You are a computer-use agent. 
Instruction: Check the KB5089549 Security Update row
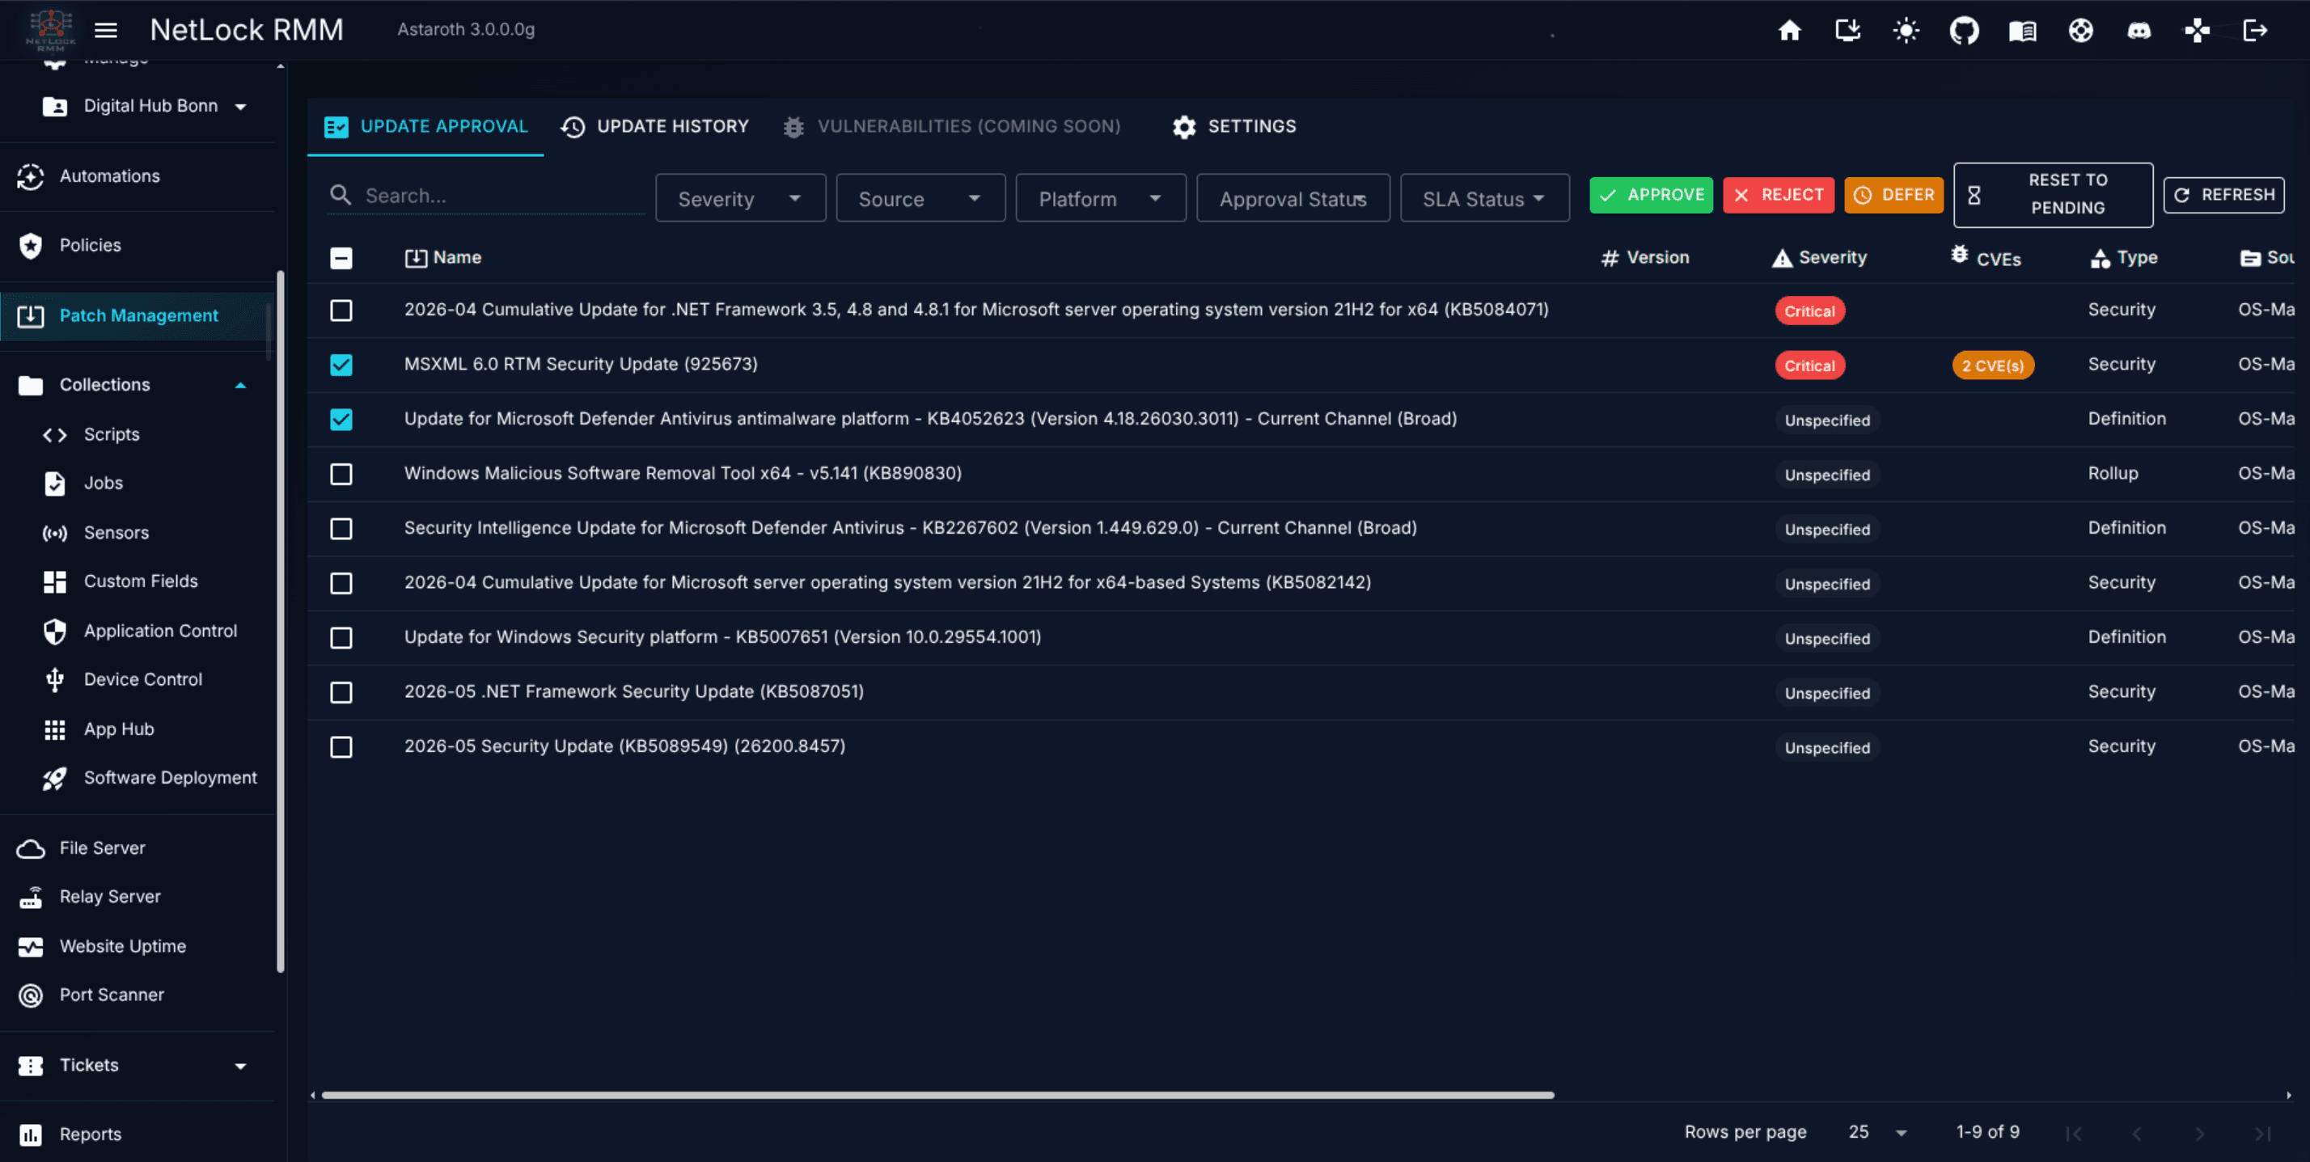point(341,747)
